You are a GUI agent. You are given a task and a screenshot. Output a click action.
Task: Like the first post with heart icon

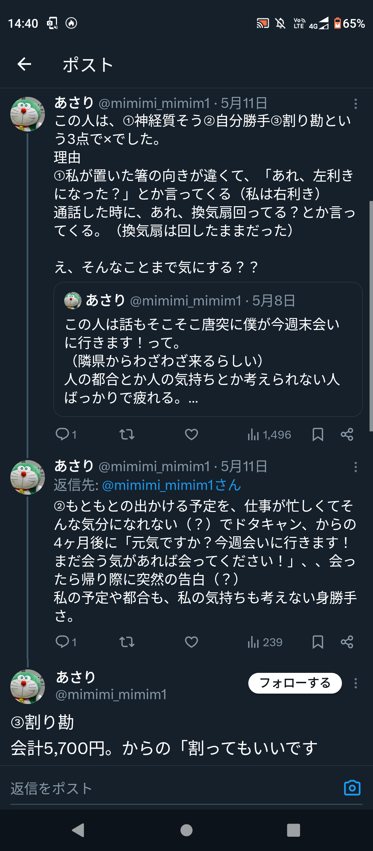tap(191, 434)
